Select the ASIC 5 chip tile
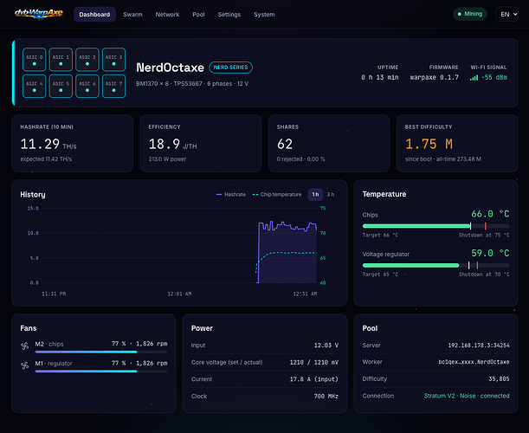The image size is (529, 433). pos(61,86)
